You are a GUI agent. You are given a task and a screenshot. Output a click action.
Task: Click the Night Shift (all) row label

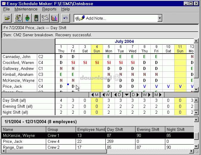(15, 112)
